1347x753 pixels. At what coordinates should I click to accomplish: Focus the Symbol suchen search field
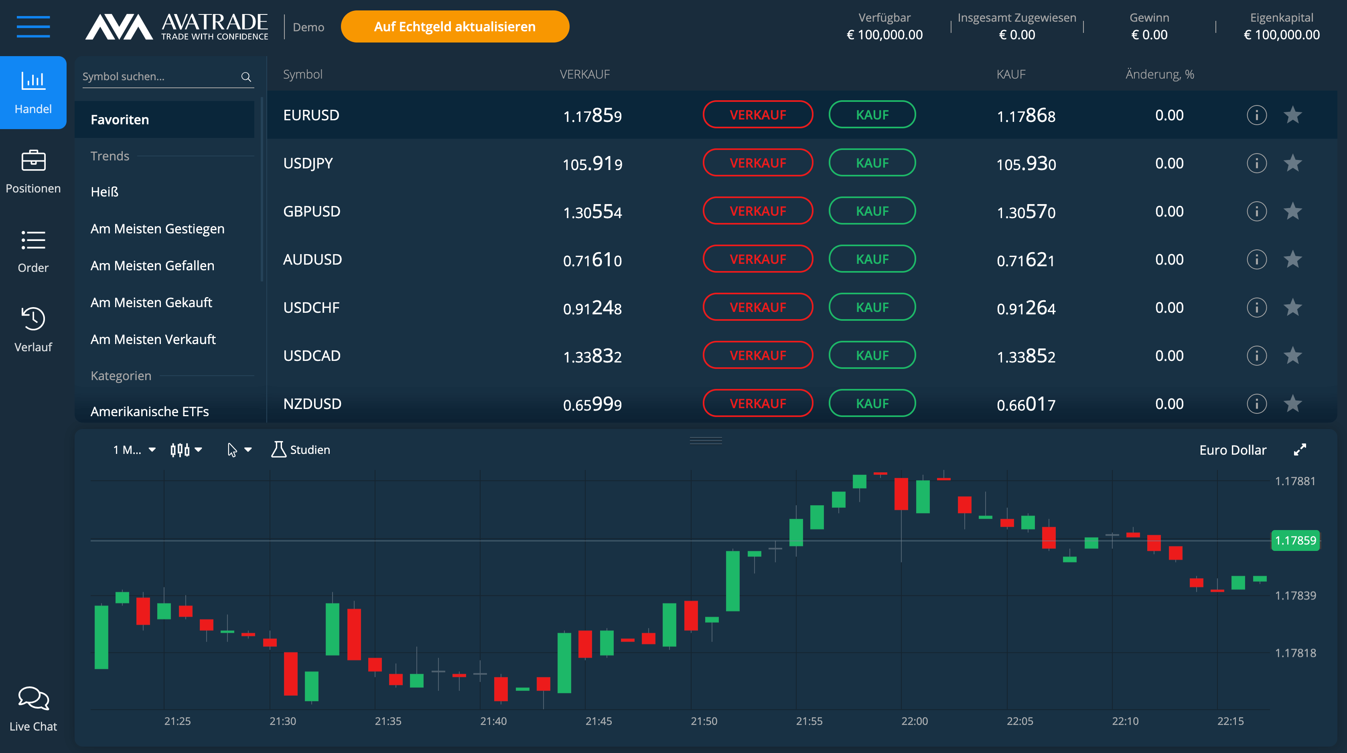click(x=168, y=77)
